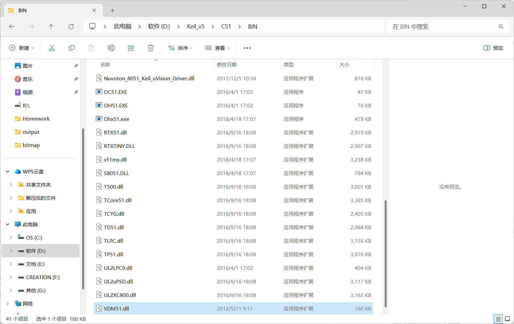Image resolution: width=514 pixels, height=324 pixels.
Task: Go forward with the right arrow
Action: coord(32,26)
